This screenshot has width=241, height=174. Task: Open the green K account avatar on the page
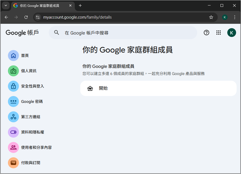coord(231,33)
